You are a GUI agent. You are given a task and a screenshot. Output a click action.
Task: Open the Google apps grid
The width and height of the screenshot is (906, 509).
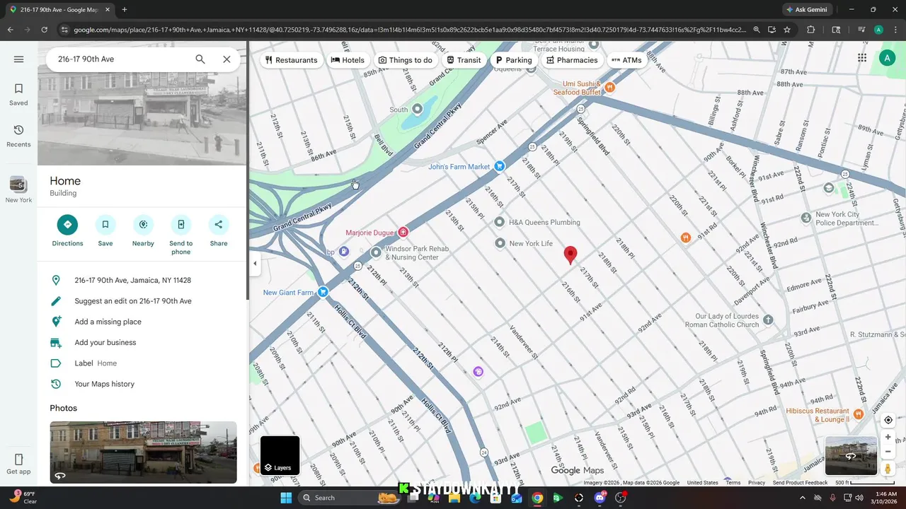[862, 58]
